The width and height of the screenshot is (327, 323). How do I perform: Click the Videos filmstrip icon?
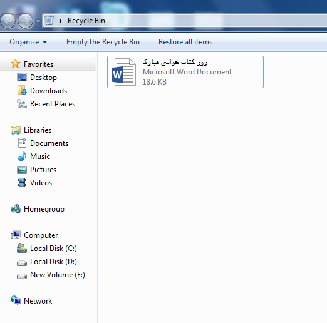(22, 183)
